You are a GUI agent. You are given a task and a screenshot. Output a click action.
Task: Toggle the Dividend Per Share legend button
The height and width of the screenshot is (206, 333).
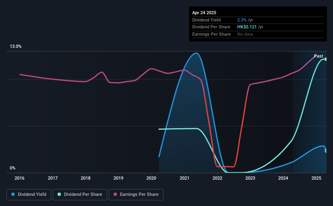80,195
